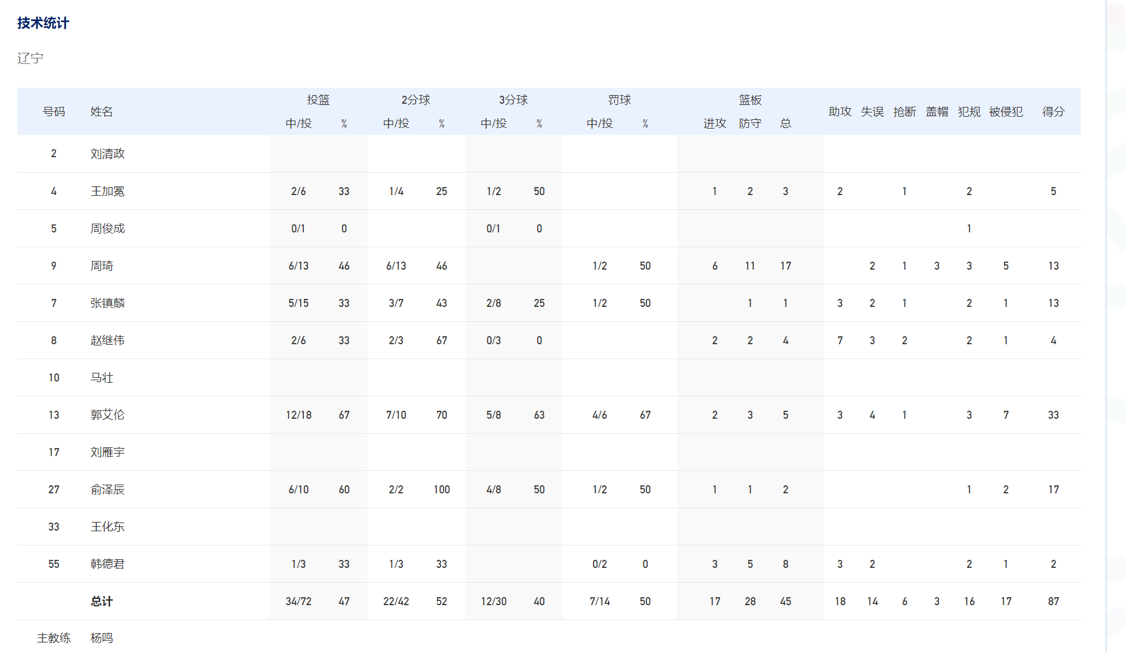Select player name 俞泽辰
This screenshot has height=653, width=1125.
tap(108, 490)
